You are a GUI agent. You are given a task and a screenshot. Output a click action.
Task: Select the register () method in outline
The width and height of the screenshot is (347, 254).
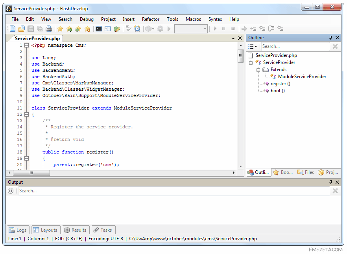click(280, 84)
